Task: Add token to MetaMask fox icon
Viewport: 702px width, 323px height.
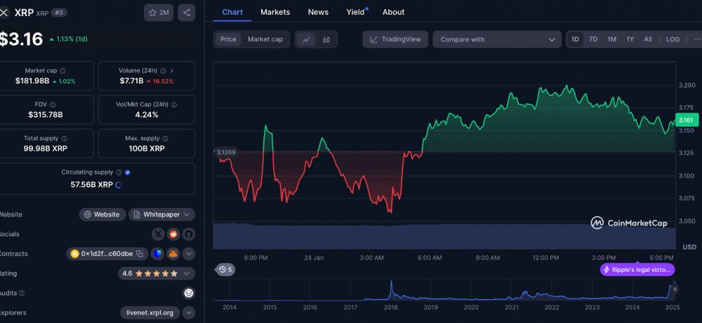Action: (x=173, y=254)
